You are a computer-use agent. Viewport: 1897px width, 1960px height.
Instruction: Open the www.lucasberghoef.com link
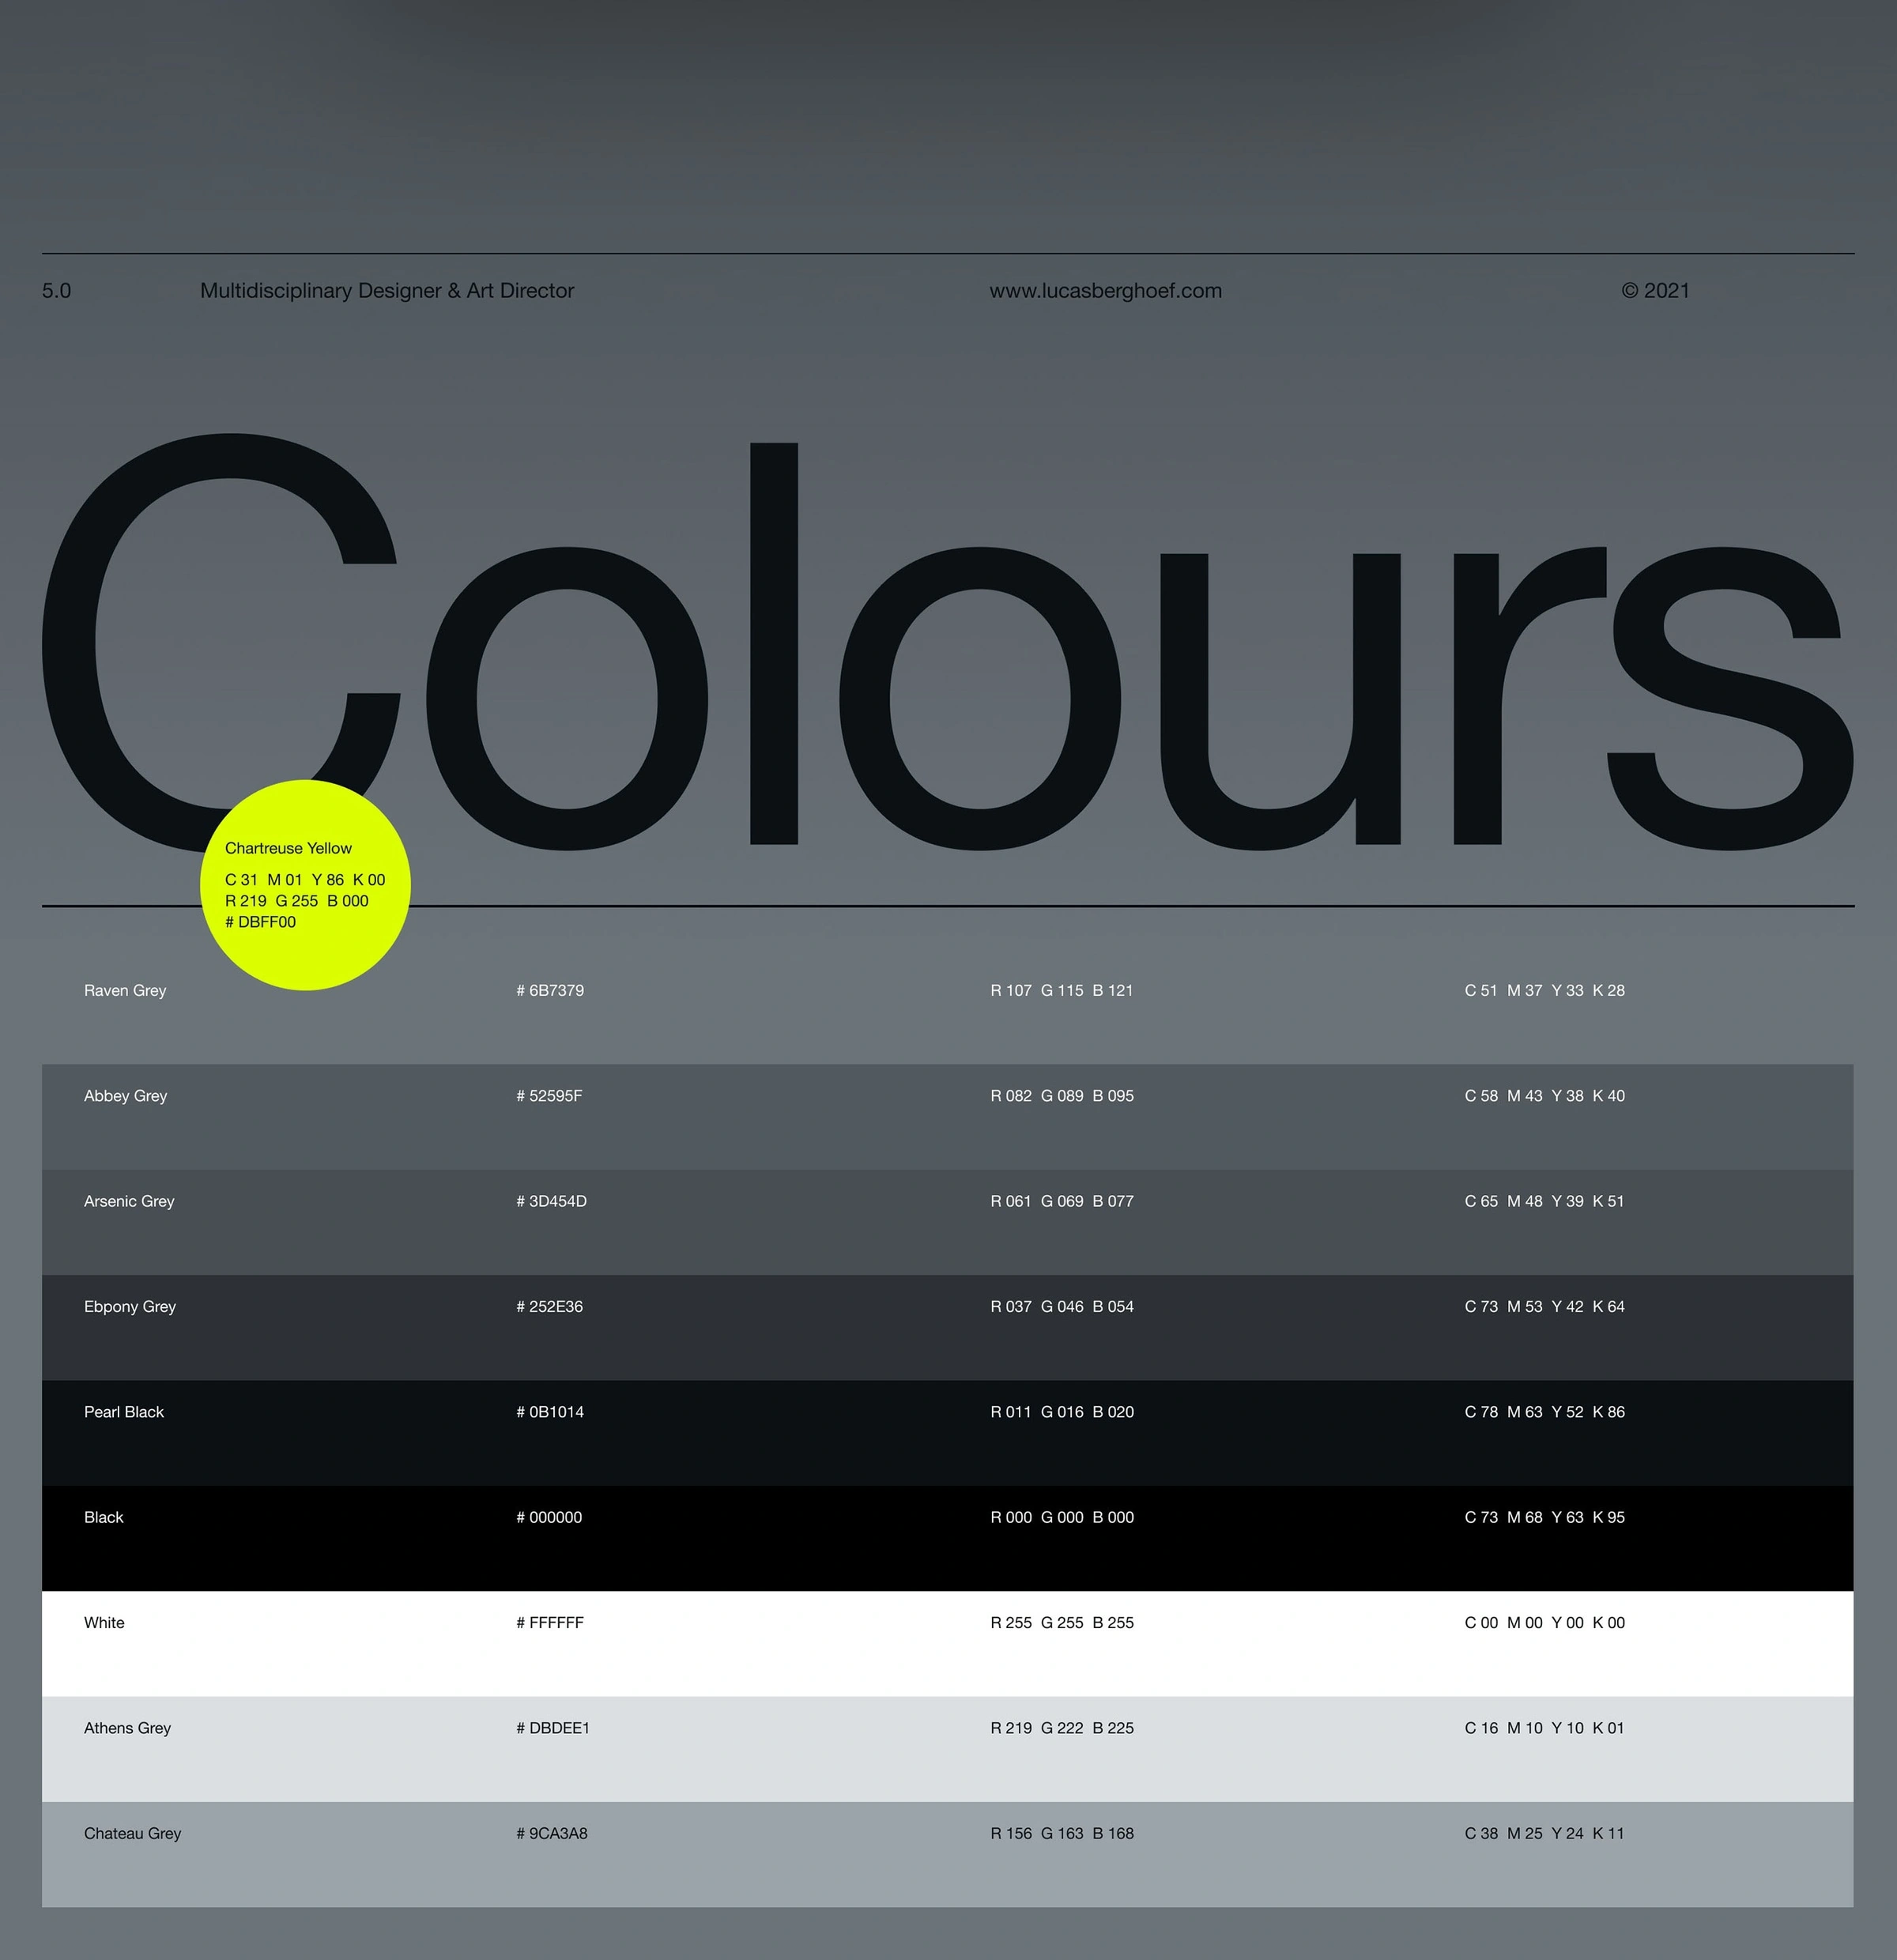(x=1105, y=291)
